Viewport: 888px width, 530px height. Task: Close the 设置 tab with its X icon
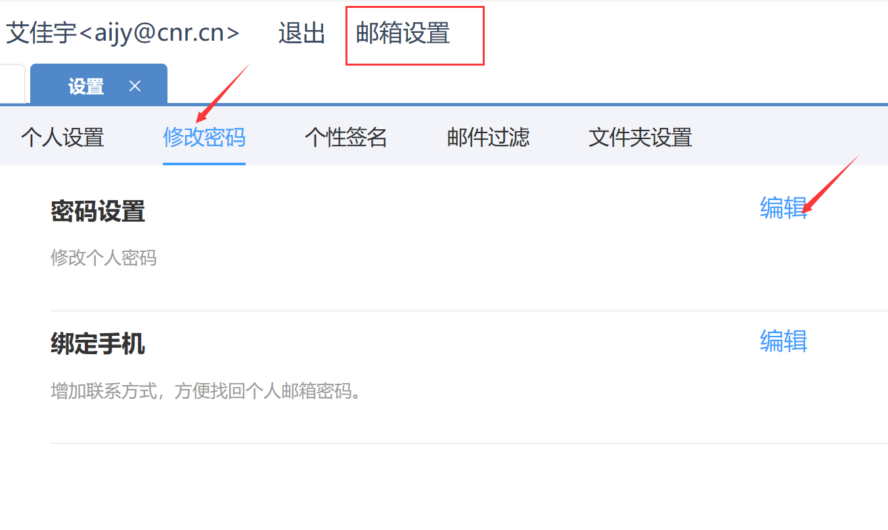tap(135, 86)
